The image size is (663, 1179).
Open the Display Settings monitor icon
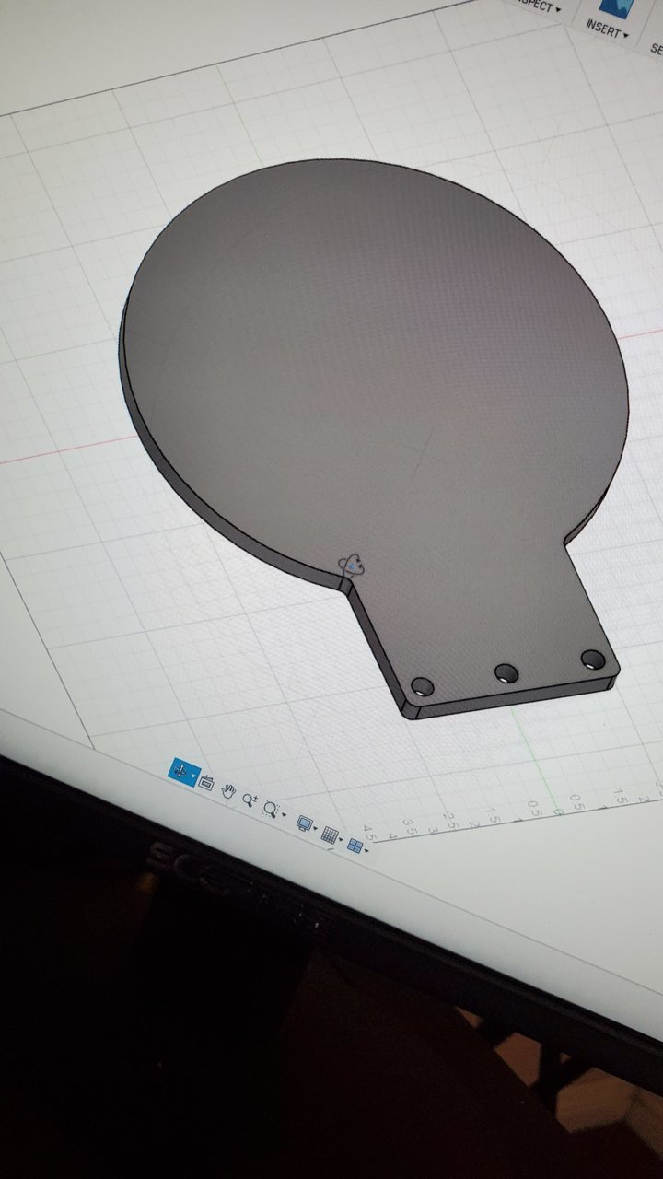304,823
